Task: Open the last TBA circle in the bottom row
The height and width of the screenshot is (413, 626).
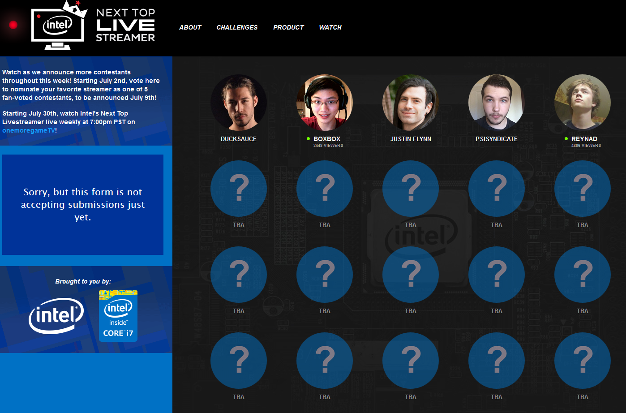Action: pyautogui.click(x=582, y=360)
